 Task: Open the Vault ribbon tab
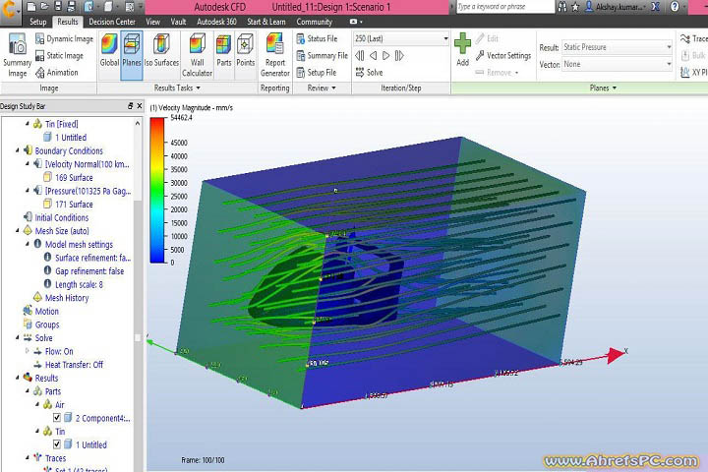[x=178, y=22]
